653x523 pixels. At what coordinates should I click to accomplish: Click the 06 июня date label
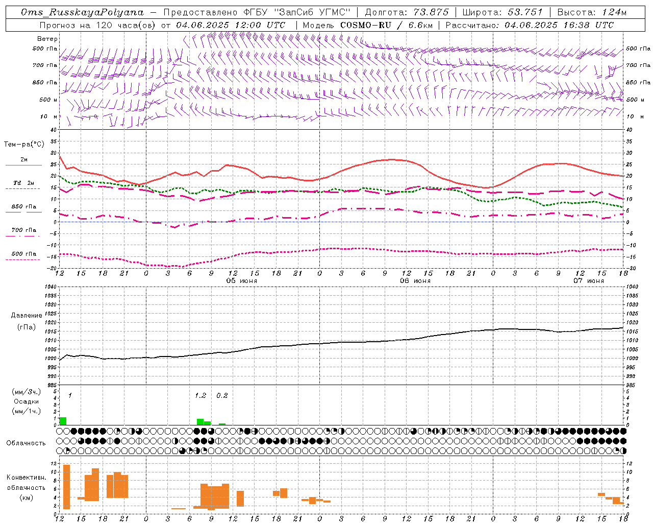pos(415,281)
